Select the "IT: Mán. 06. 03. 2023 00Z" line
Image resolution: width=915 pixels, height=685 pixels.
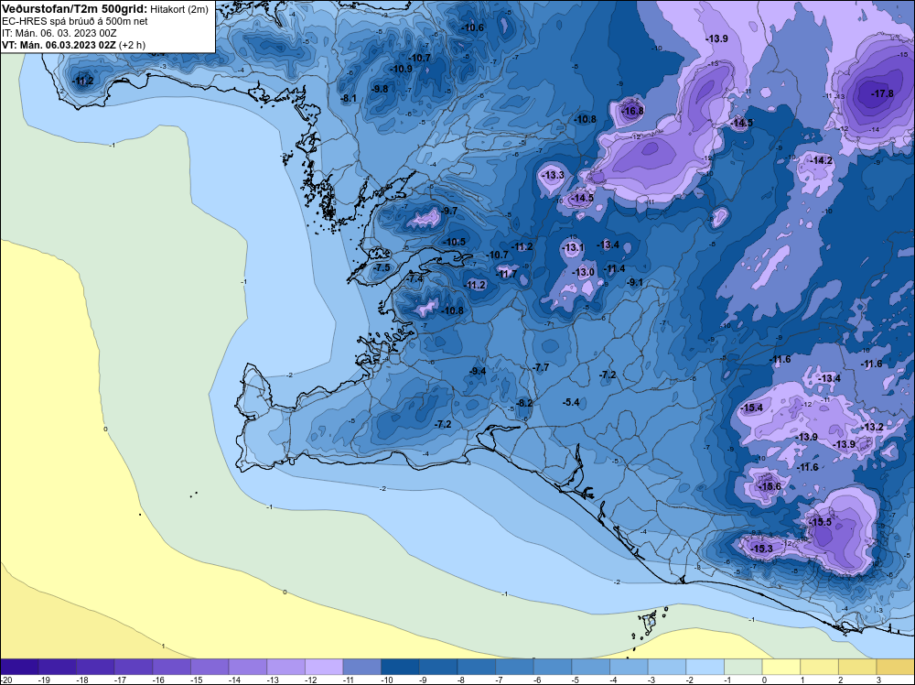59,33
